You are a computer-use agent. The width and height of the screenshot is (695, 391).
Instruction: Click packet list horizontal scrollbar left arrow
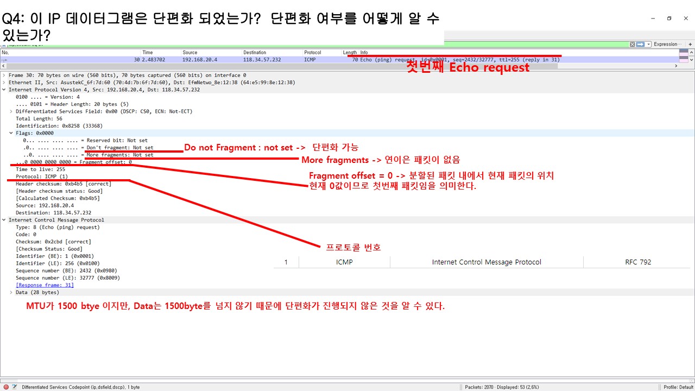(x=3, y=66)
